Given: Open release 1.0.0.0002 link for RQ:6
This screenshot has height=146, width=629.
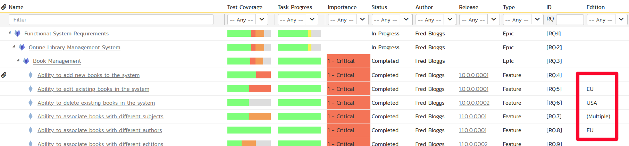Looking at the screenshot, I should point(474,103).
